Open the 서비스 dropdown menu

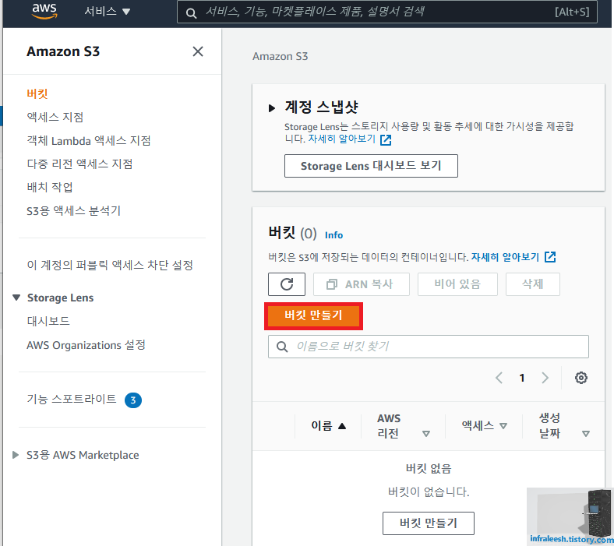pyautogui.click(x=107, y=12)
